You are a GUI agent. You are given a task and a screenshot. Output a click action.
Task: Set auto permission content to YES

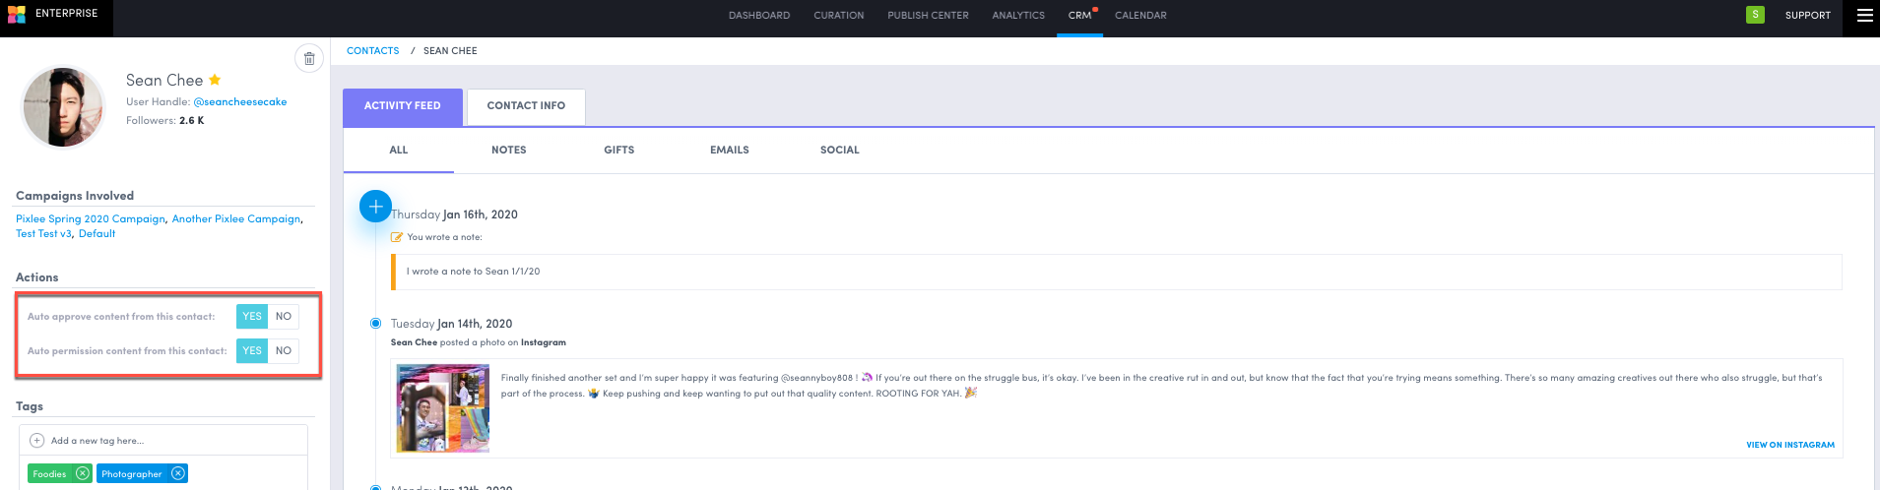pyautogui.click(x=252, y=350)
